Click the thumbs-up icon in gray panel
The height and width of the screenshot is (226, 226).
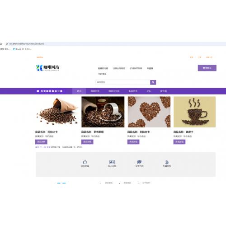(85, 162)
